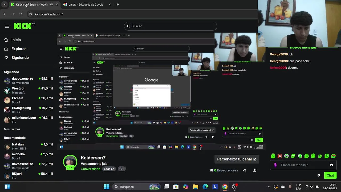Screen dimensions: 341x192
Task: Open File Explorer from taskbar
Action: click(196, 187)
